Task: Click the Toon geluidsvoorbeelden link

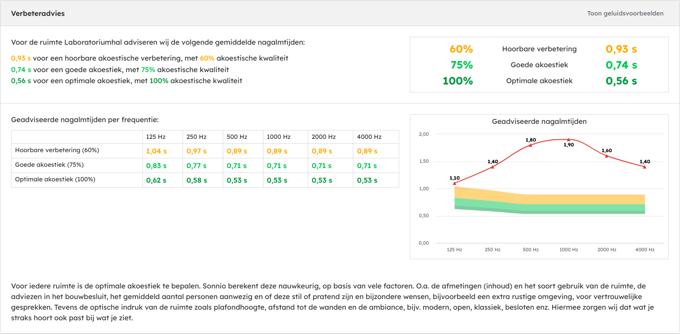Action: (625, 13)
